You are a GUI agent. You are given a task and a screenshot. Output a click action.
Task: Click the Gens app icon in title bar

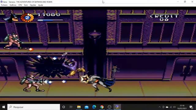2,2
